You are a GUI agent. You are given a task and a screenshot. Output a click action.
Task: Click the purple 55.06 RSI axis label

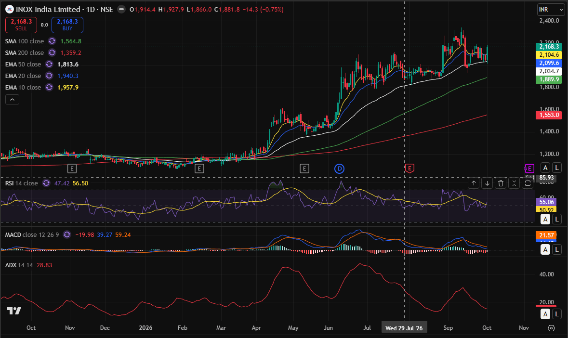(546, 202)
